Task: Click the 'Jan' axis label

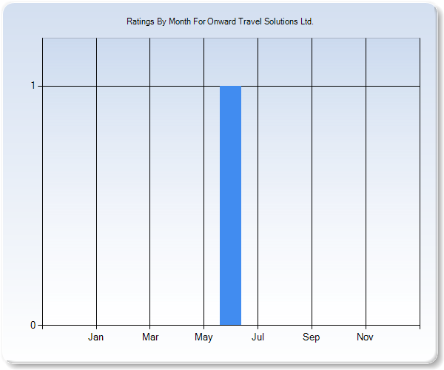Action: coord(95,337)
